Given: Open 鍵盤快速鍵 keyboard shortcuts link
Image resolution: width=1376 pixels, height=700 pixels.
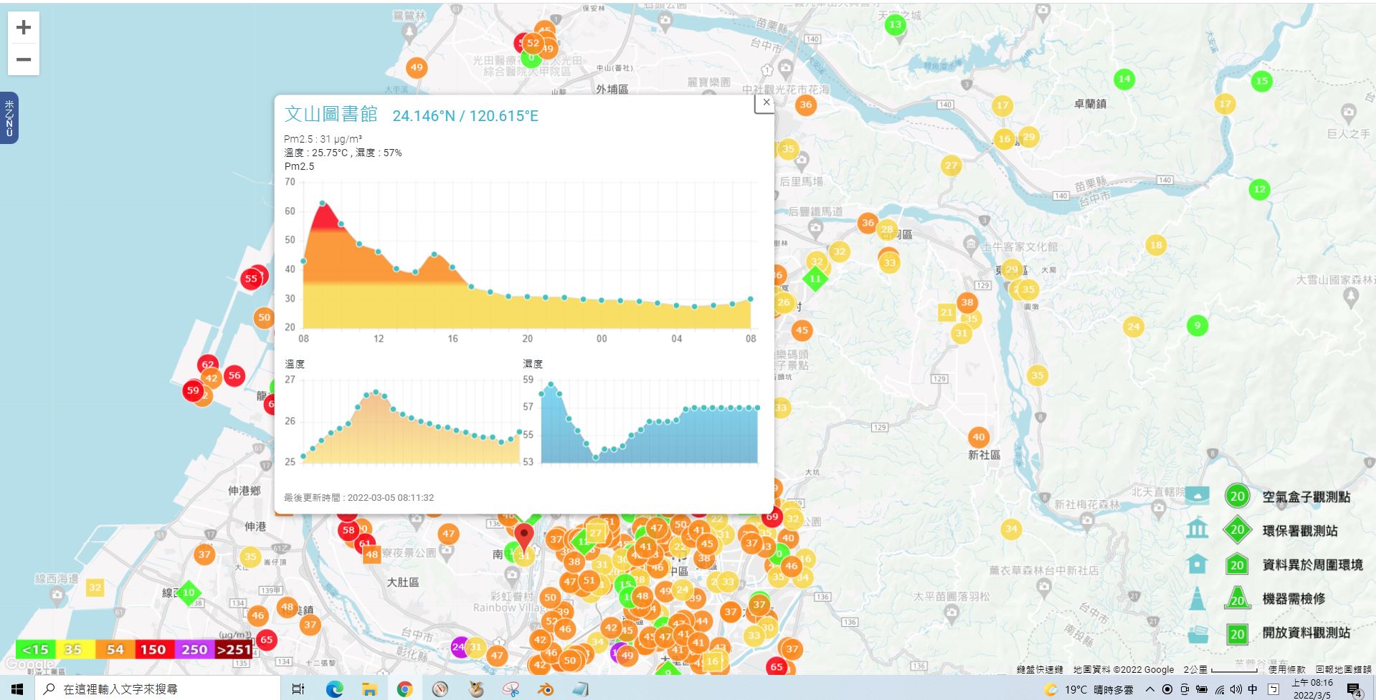Looking at the screenshot, I should pyautogui.click(x=1040, y=669).
